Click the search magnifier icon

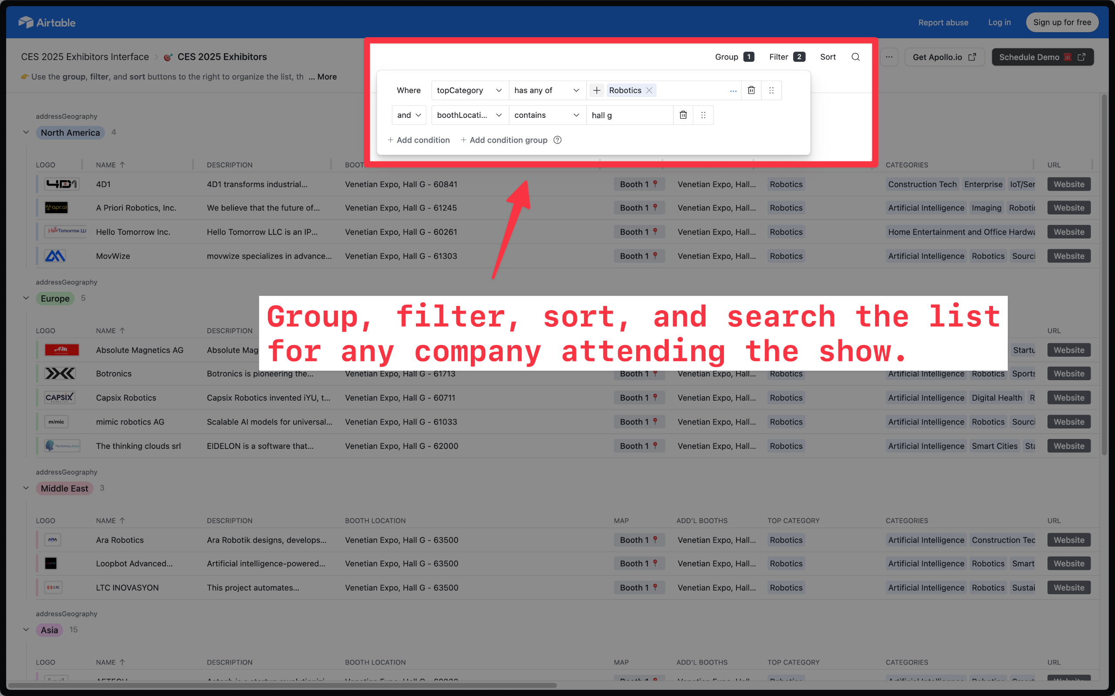(x=855, y=57)
